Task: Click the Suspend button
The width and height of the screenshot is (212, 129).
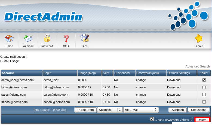Action: click(178, 110)
